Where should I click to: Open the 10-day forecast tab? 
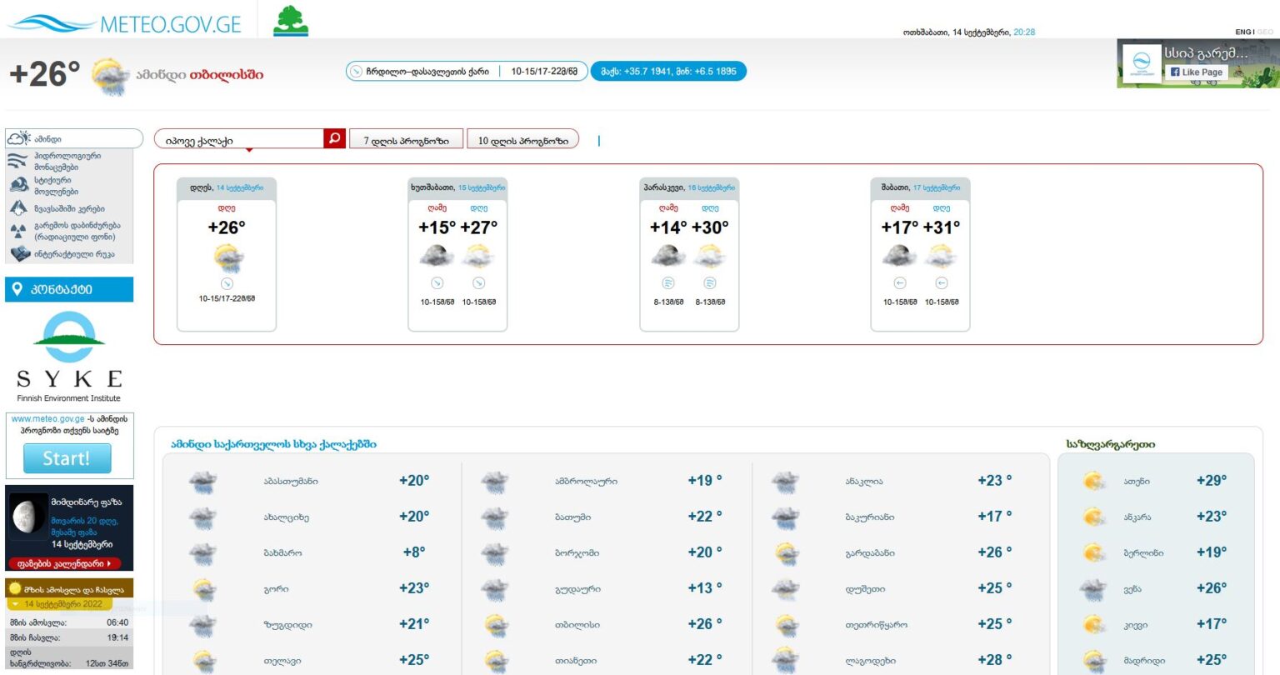(x=523, y=138)
